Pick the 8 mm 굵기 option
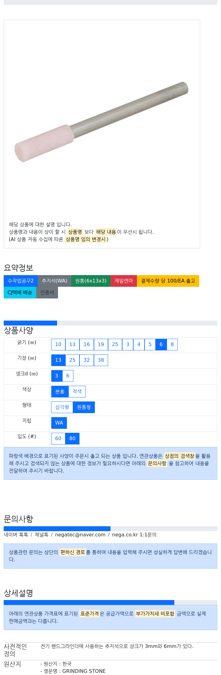Image resolution: width=221 pixels, height=675 pixels. [x=172, y=345]
